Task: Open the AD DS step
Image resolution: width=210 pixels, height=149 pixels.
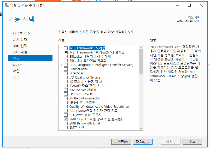Action: click(17, 65)
